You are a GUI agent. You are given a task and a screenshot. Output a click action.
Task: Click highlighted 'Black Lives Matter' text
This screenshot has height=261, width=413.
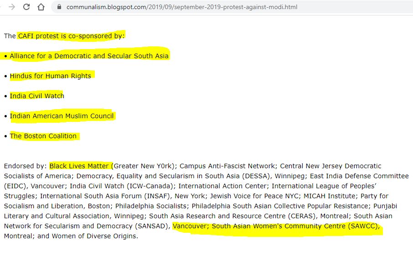point(79,166)
